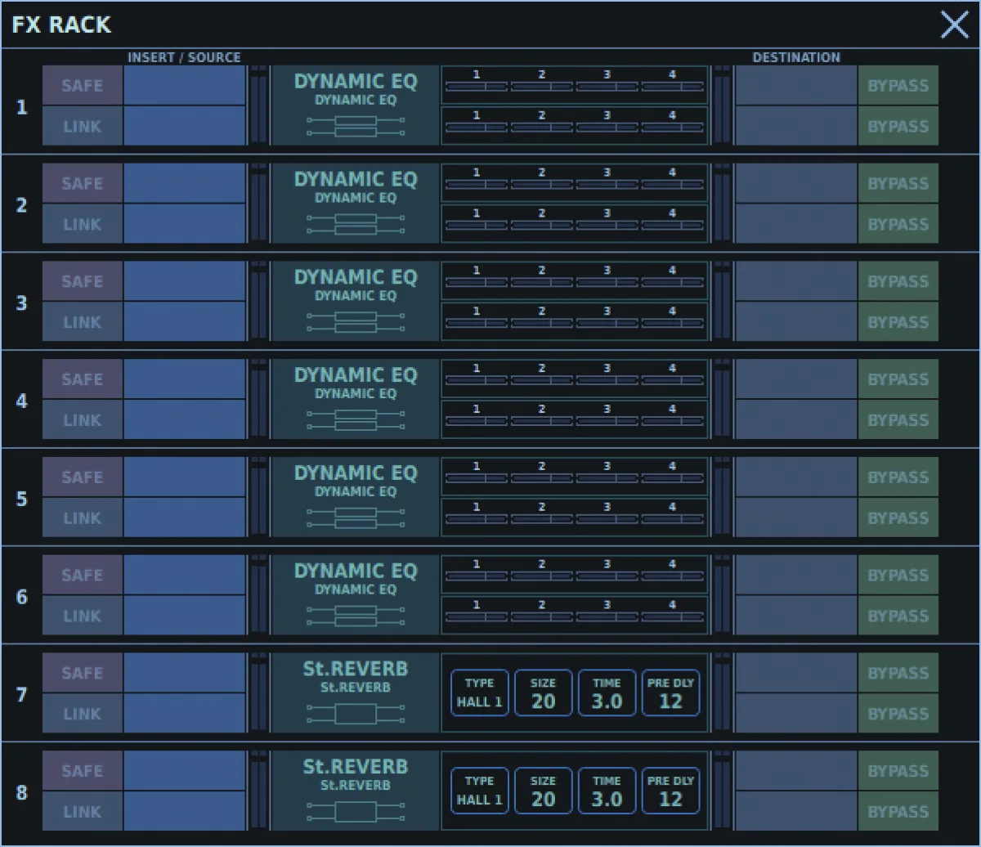
Task: Select rack 8 PRE DLY 12 parameter
Action: 670,791
